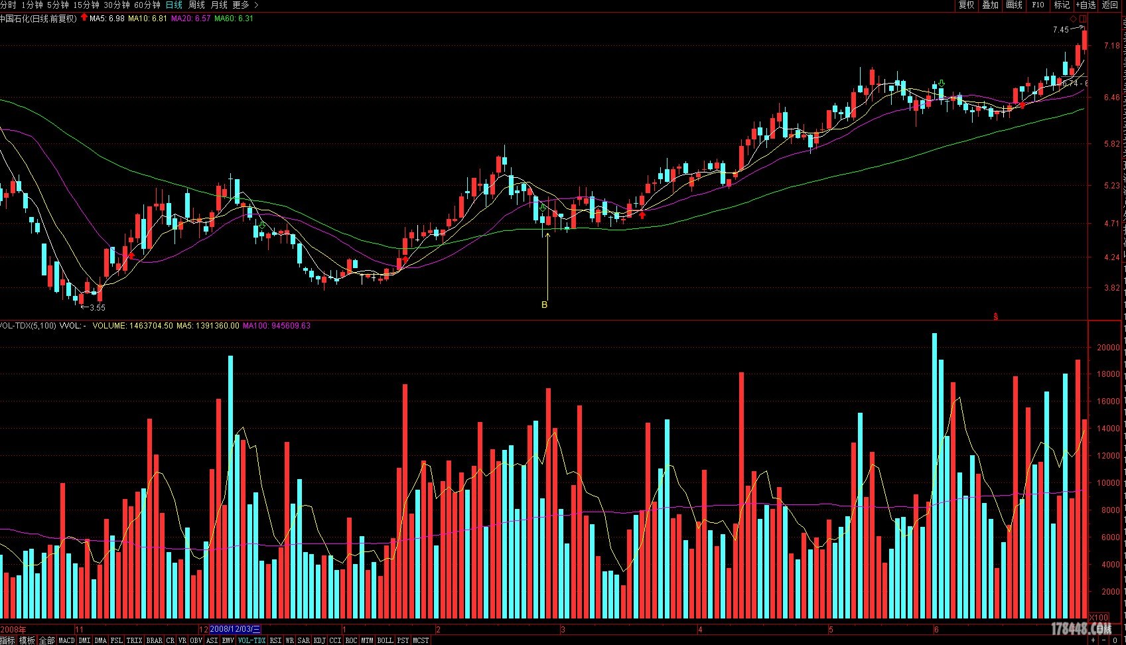Image resolution: width=1126 pixels, height=645 pixels.
Task: Switch to KDJ indicator
Action: (319, 640)
